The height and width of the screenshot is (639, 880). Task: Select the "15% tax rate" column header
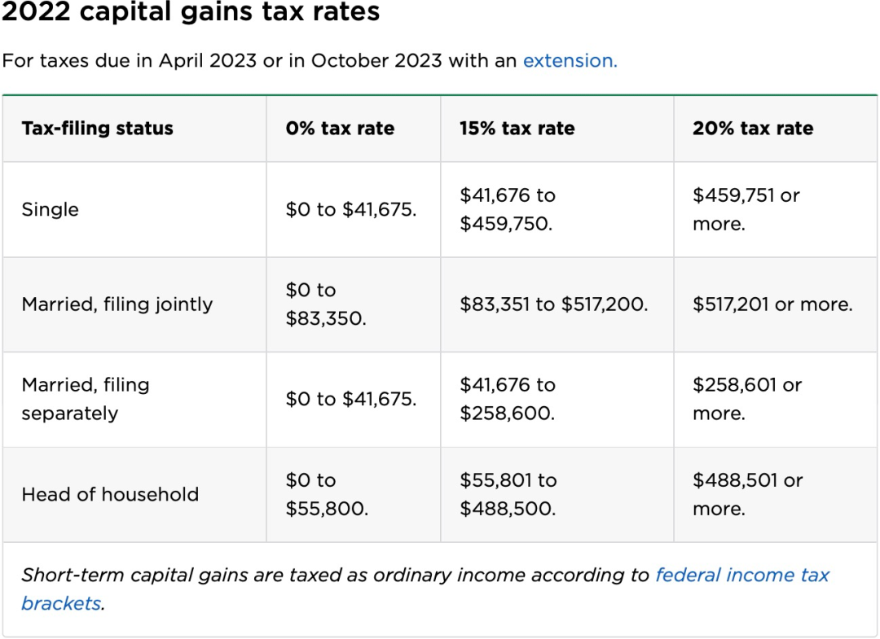pos(517,129)
